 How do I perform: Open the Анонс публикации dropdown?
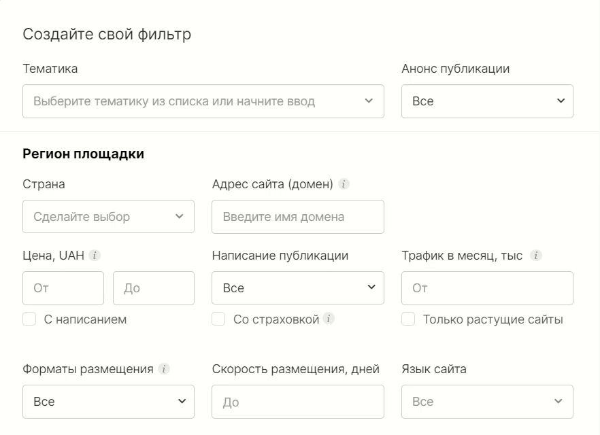click(487, 101)
